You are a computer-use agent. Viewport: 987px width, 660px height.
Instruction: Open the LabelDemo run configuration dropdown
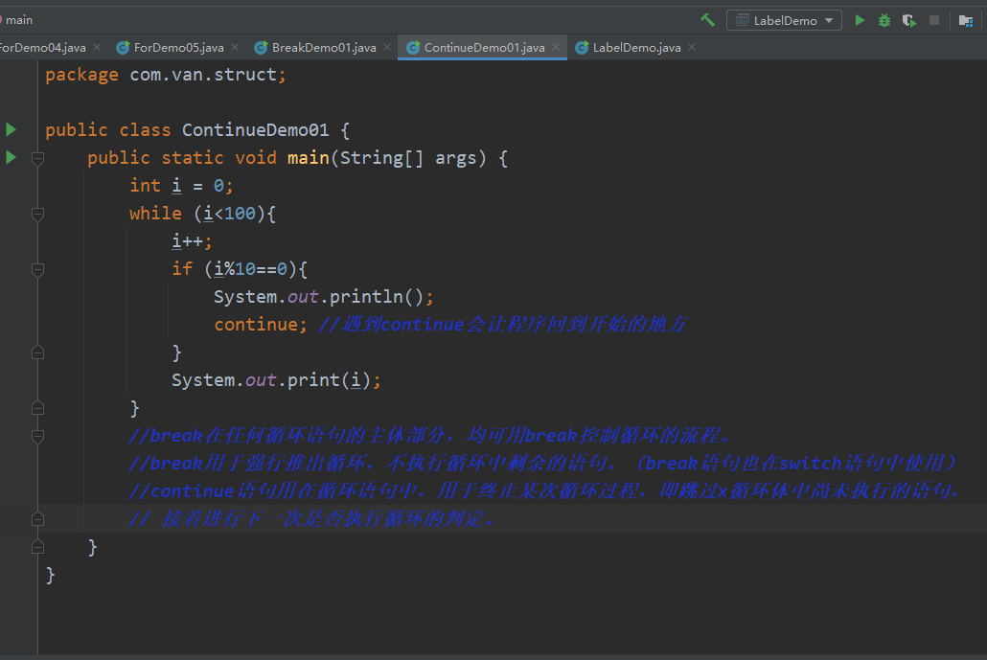point(784,20)
